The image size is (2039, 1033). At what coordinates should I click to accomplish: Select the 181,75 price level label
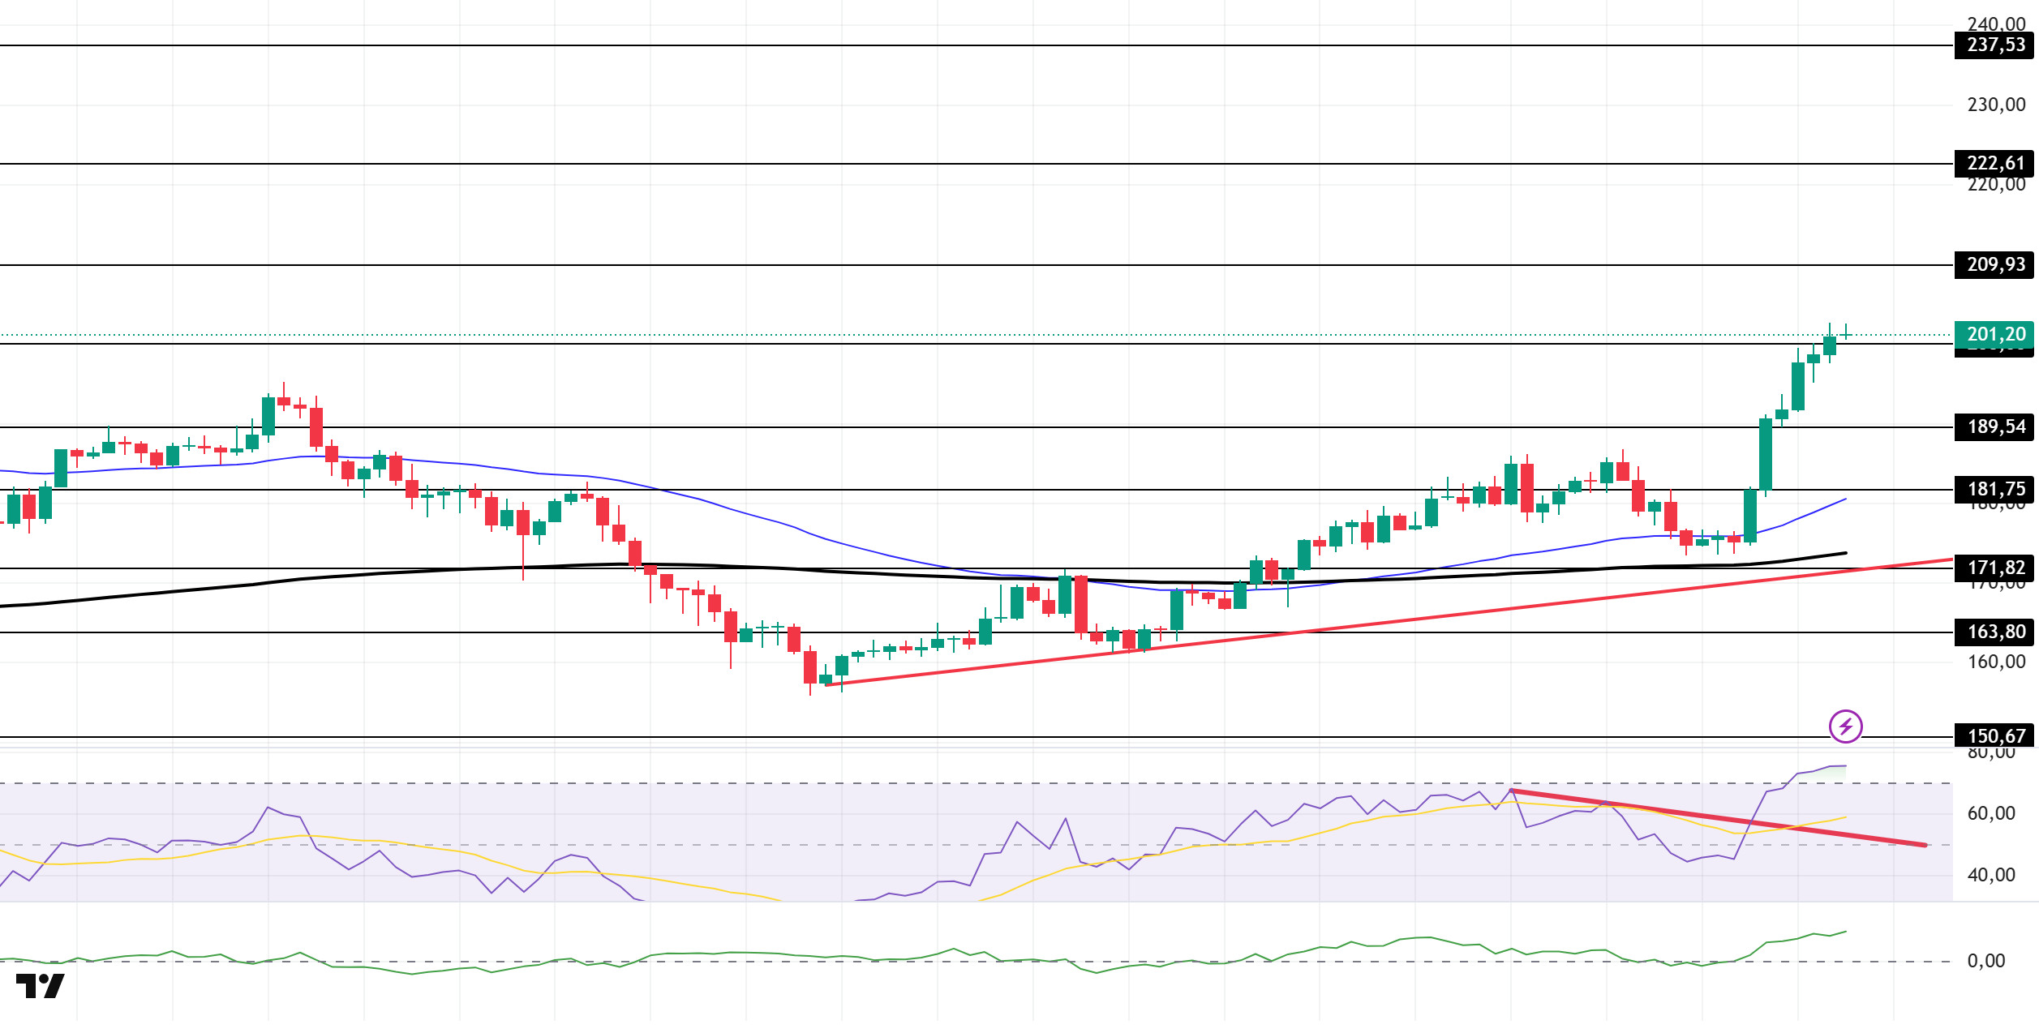[x=1994, y=490]
